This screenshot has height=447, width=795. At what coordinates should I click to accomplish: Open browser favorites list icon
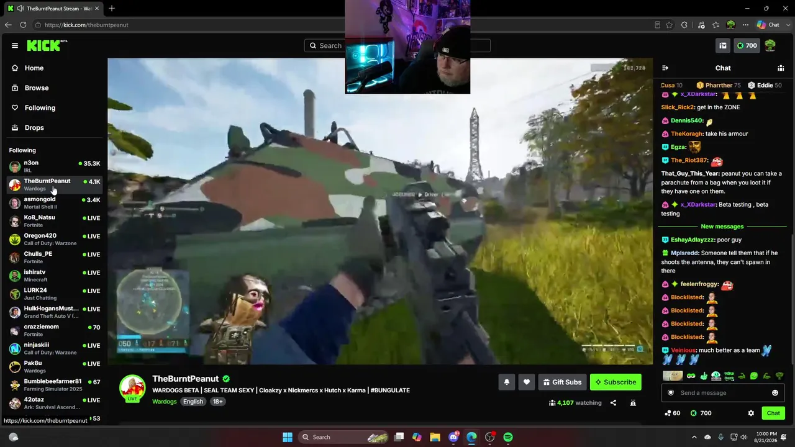tap(716, 25)
